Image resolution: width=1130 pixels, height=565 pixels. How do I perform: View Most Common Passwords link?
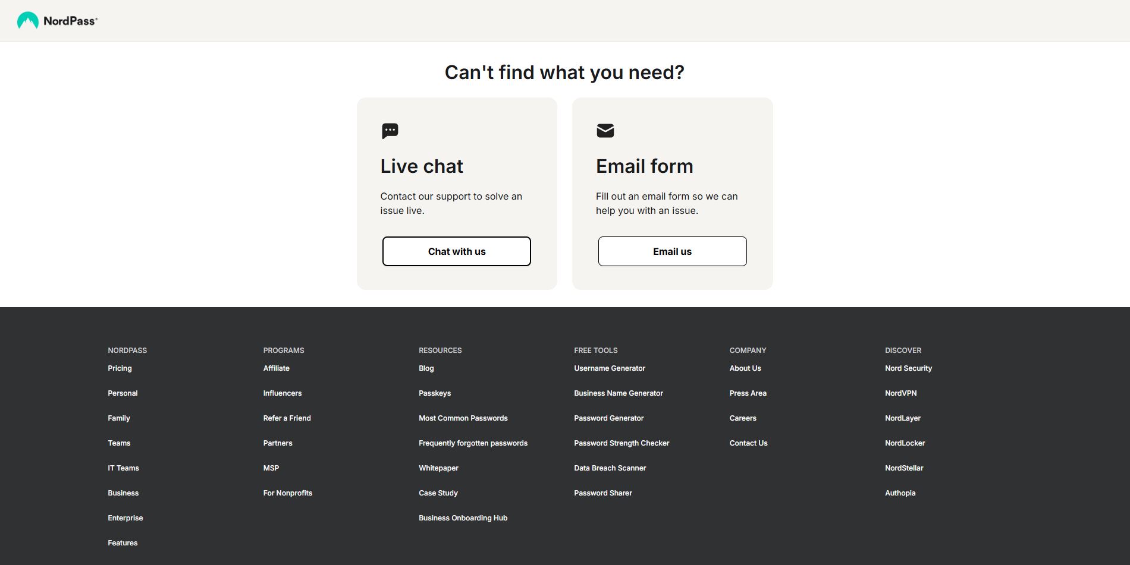tap(463, 418)
